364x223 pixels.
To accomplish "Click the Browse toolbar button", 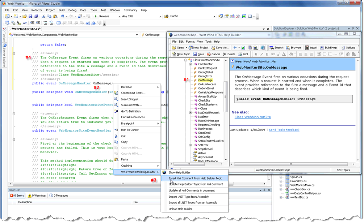I will (x=293, y=48).
